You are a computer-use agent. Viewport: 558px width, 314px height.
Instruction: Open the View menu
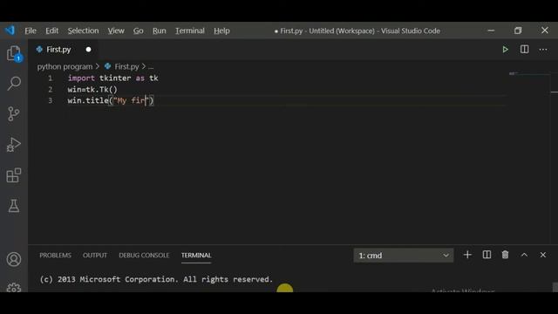tap(116, 31)
